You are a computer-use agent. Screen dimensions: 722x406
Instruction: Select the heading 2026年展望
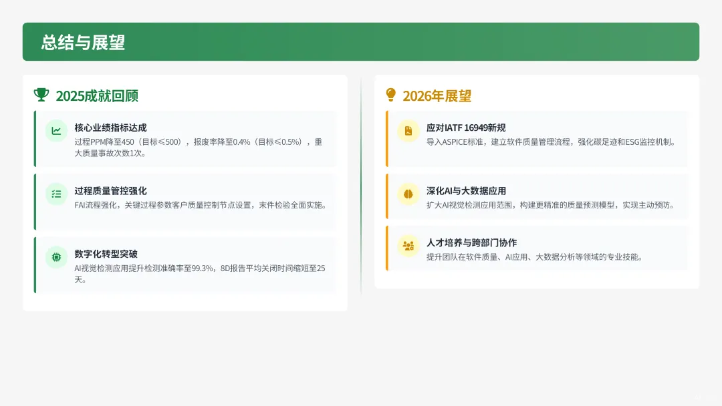click(x=437, y=95)
